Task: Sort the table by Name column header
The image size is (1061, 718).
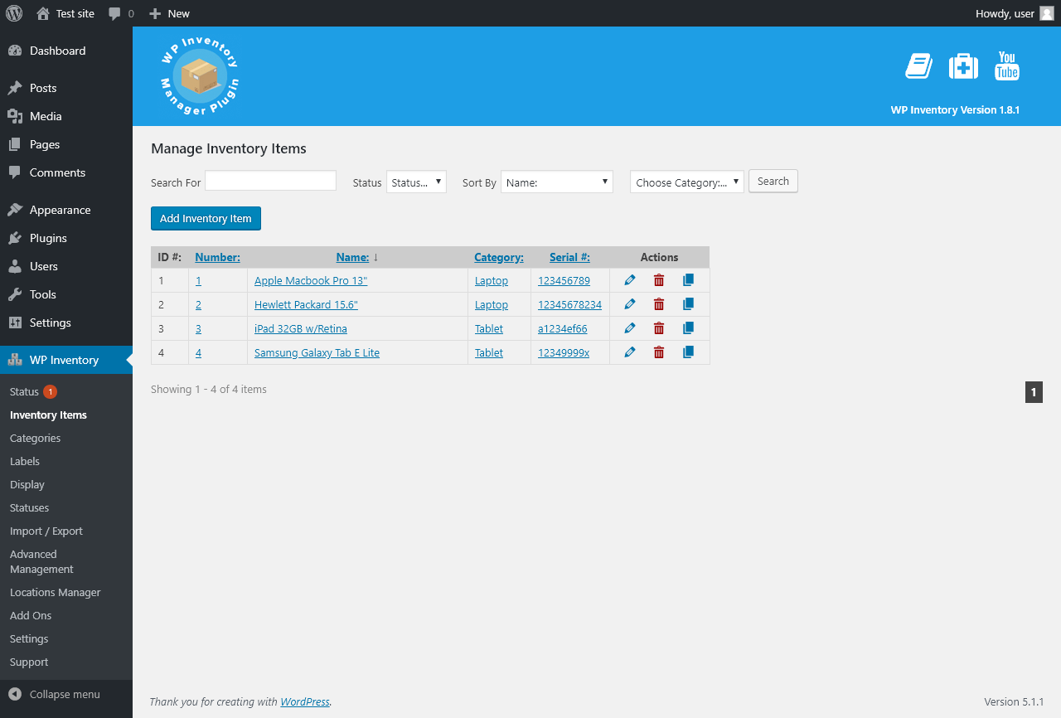Action: tap(352, 258)
